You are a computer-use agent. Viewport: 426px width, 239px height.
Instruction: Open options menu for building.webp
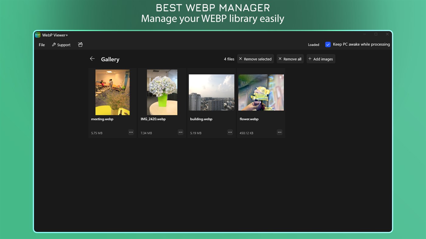230,132
